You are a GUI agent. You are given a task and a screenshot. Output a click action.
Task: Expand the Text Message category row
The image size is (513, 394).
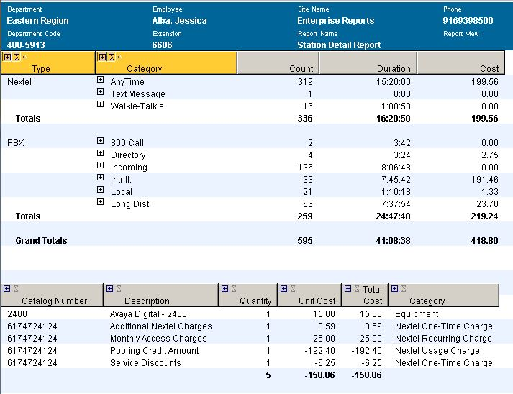pyautogui.click(x=101, y=93)
